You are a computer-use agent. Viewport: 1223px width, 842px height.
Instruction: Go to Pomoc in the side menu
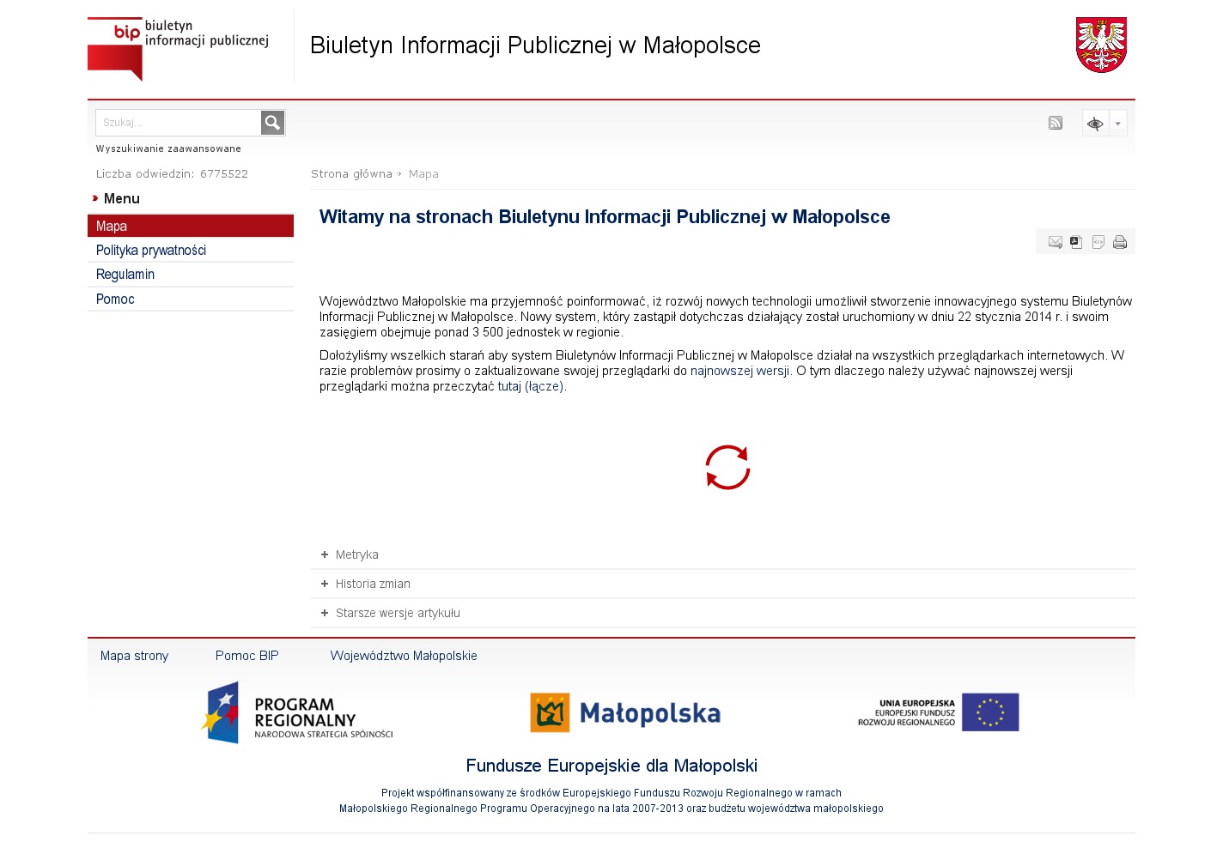click(x=115, y=300)
